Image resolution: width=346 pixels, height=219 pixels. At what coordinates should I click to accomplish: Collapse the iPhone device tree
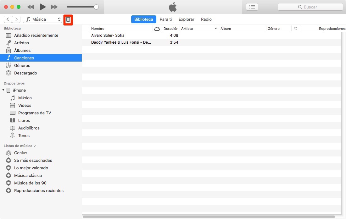click(3, 90)
